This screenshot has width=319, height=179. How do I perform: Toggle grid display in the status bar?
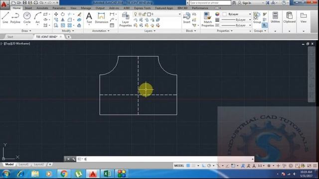tap(188, 166)
